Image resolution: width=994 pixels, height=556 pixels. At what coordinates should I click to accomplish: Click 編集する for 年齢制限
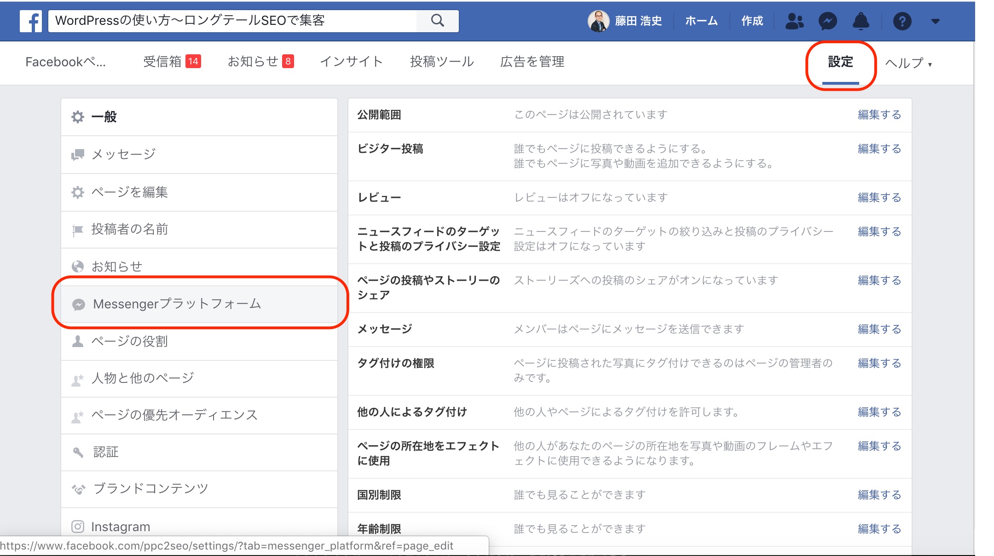(x=879, y=529)
